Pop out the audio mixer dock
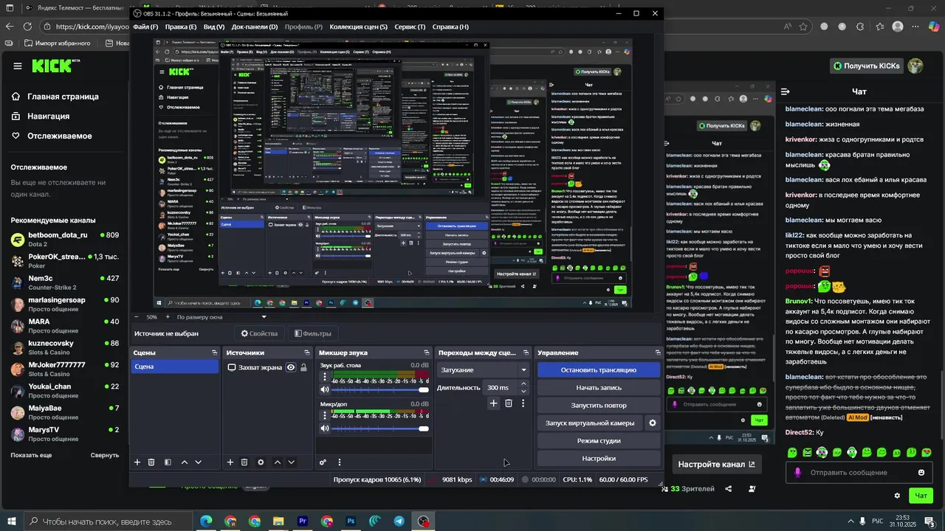This screenshot has width=945, height=531. click(426, 353)
